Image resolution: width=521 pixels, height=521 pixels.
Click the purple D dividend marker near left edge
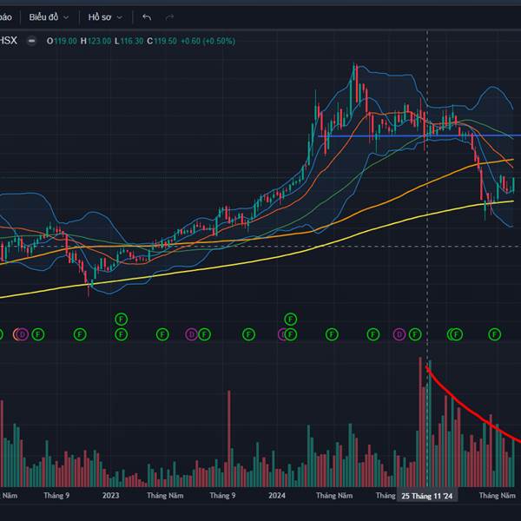[22, 334]
